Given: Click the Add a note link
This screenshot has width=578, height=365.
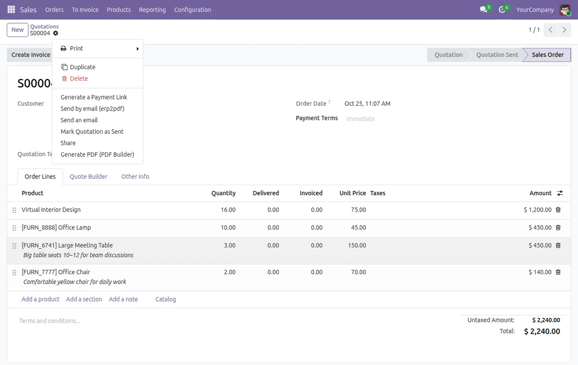Looking at the screenshot, I should (123, 299).
